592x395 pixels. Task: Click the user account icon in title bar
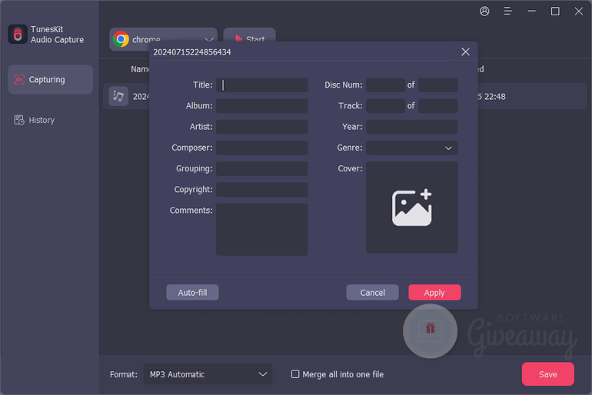pyautogui.click(x=484, y=12)
